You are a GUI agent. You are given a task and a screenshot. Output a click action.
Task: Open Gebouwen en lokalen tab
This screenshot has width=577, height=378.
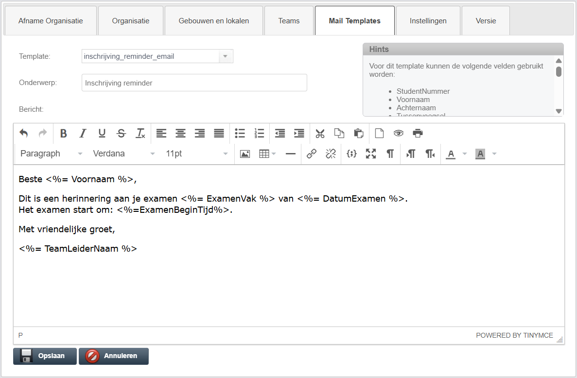(214, 21)
